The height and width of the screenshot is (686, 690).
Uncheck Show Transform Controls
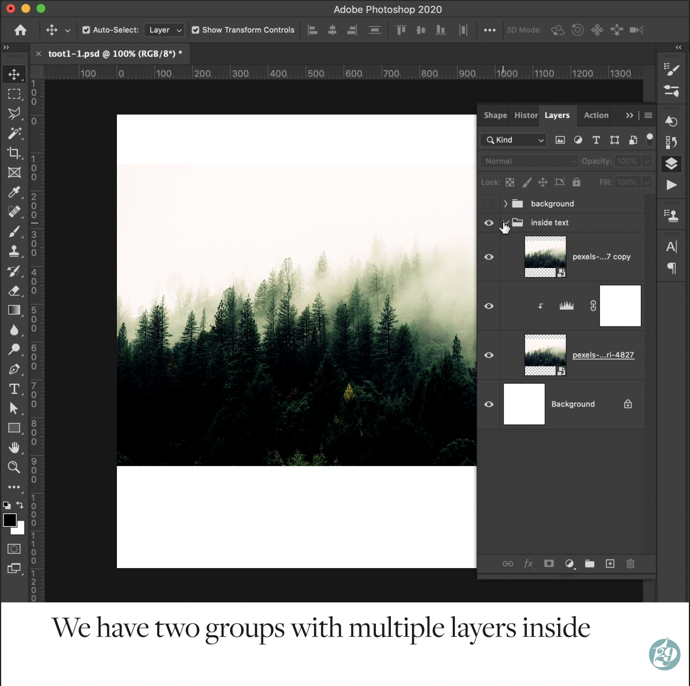(x=195, y=30)
